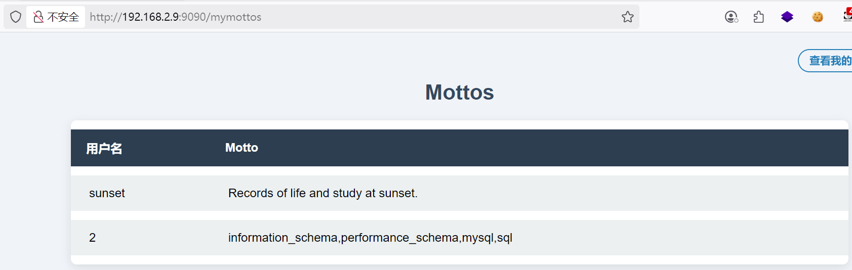This screenshot has height=270, width=852.
Task: Click the Motto column header
Action: point(241,148)
